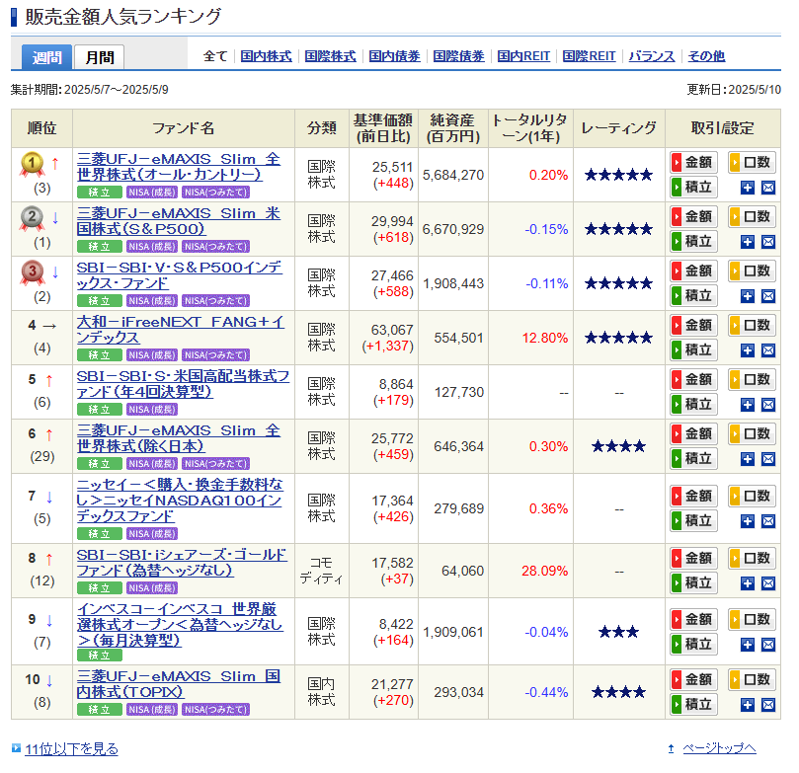
Task: Filter the ranking by 国内REIT
Action: tap(523, 56)
